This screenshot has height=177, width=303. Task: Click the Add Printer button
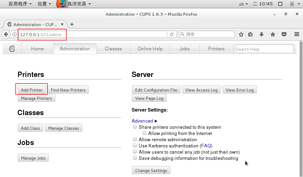pos(32,90)
